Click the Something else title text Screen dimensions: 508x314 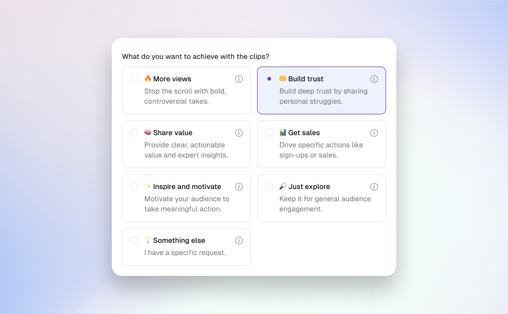tap(179, 240)
